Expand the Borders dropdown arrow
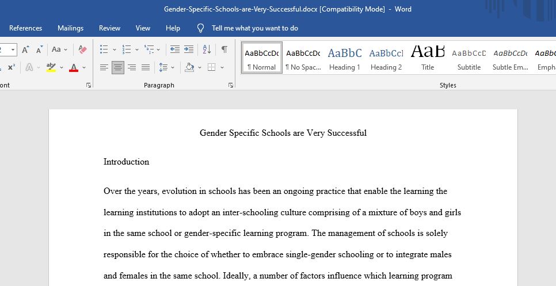The image size is (556, 286). tap(222, 67)
